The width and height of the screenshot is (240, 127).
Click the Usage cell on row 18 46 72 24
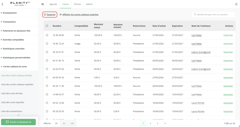pyautogui.click(x=77, y=43)
